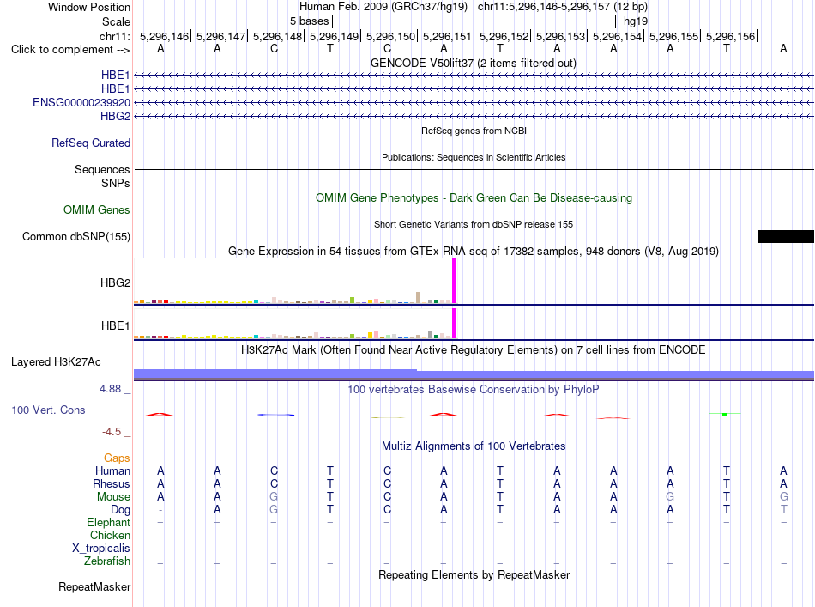Click the 'RefSeq genes from NCBI' title
Image resolution: width=815 pixels, height=607 pixels.
pyautogui.click(x=474, y=131)
